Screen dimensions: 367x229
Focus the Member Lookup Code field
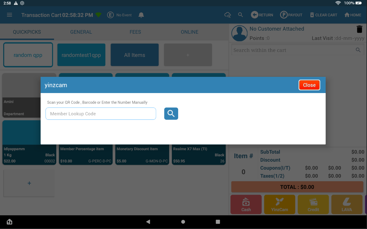(101, 114)
